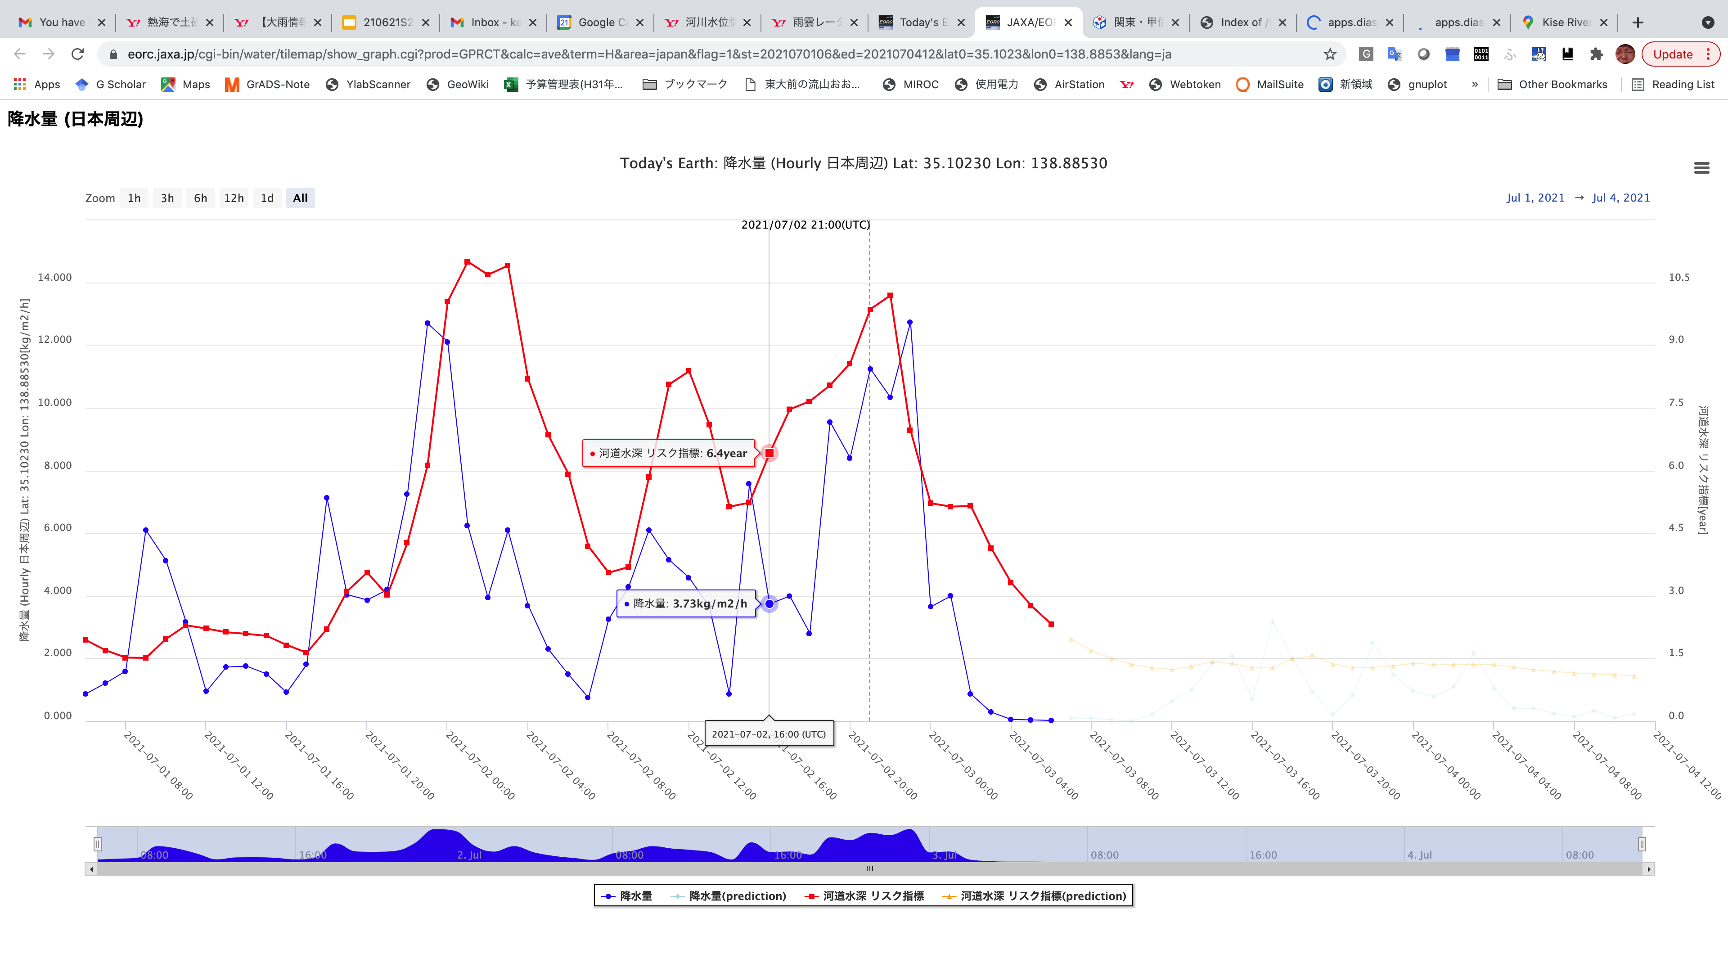Open the Extensions puzzle piece icon
This screenshot has width=1728, height=972.
[x=1596, y=54]
